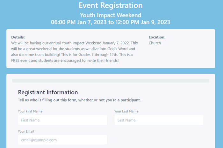Viewport: 223px width, 148px height.
Task: Click the Event Registration page title
Action: pyautogui.click(x=111, y=5)
